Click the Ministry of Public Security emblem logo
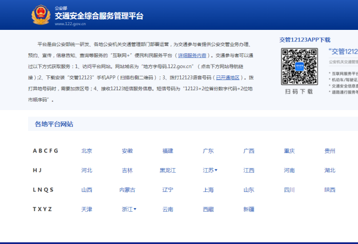This screenshot has height=244, width=358. (41, 15)
